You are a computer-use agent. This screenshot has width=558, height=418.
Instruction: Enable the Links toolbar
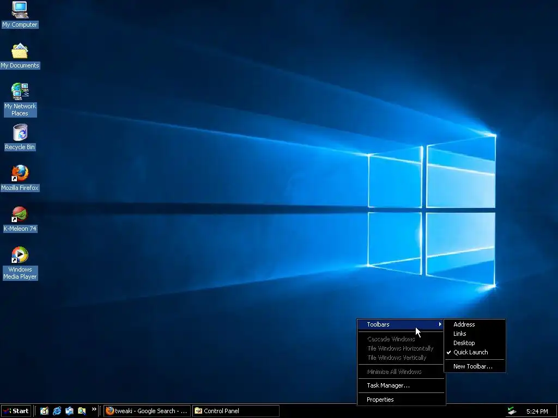(x=475, y=334)
